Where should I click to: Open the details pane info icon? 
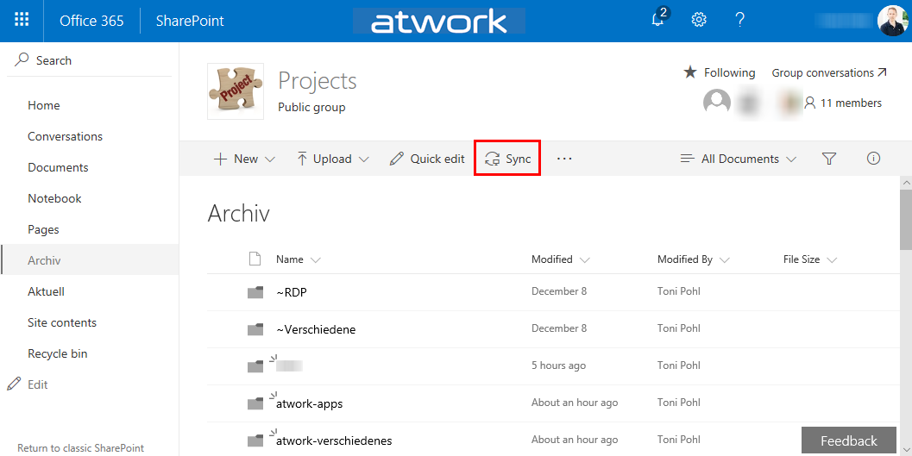(873, 158)
